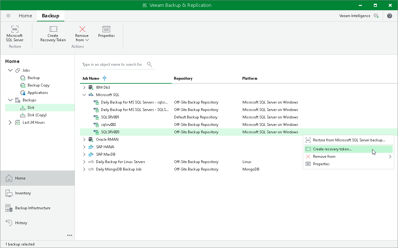Click the Backup Infrastructure server icon
Screen dimensions: 398x248
point(9,208)
